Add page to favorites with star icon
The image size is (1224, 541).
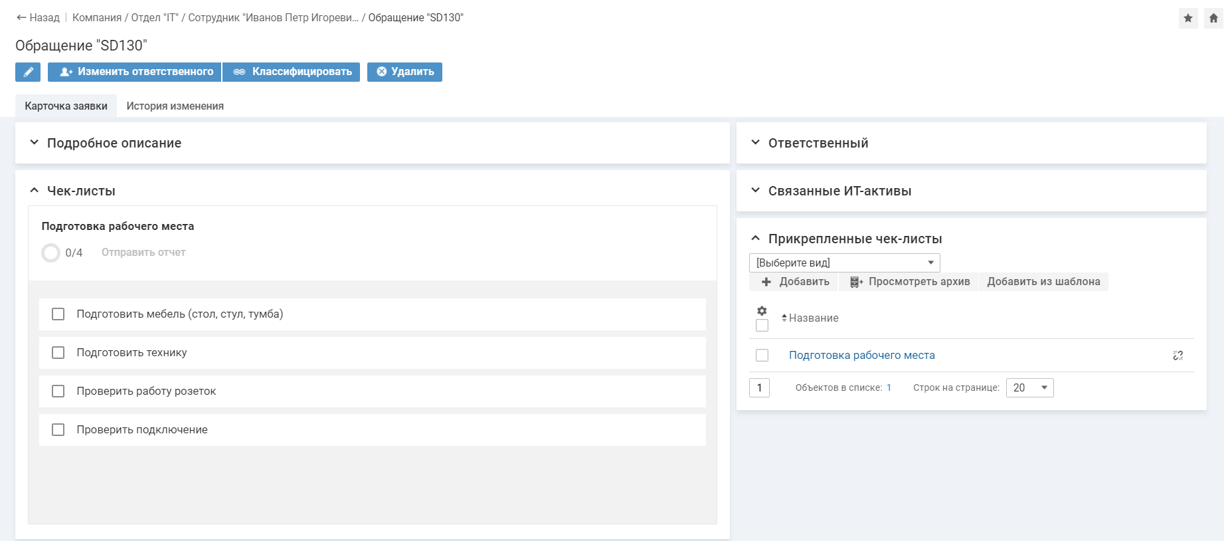tap(1188, 19)
